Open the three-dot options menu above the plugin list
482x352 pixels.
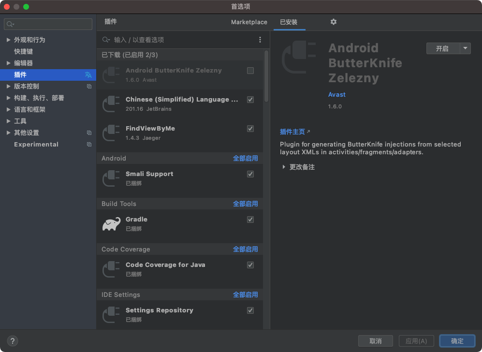[260, 40]
